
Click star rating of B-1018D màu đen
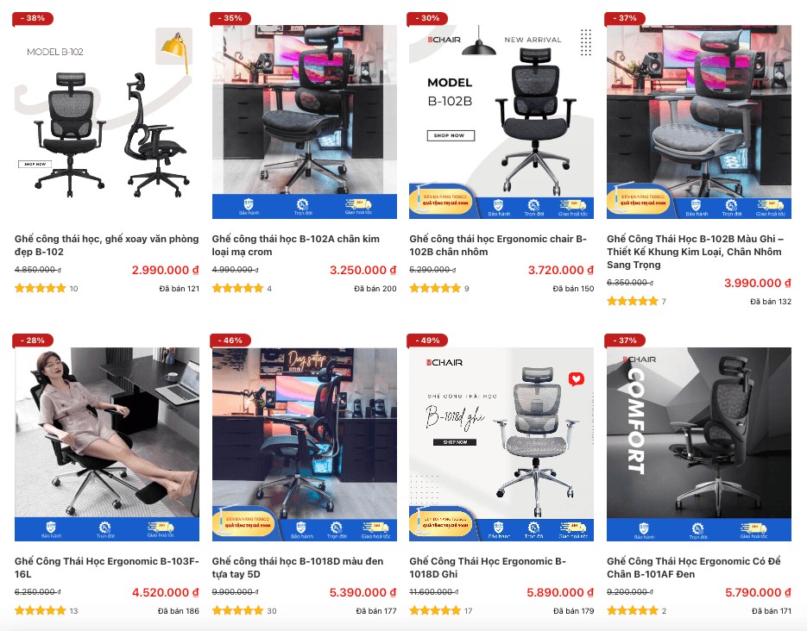click(x=237, y=610)
